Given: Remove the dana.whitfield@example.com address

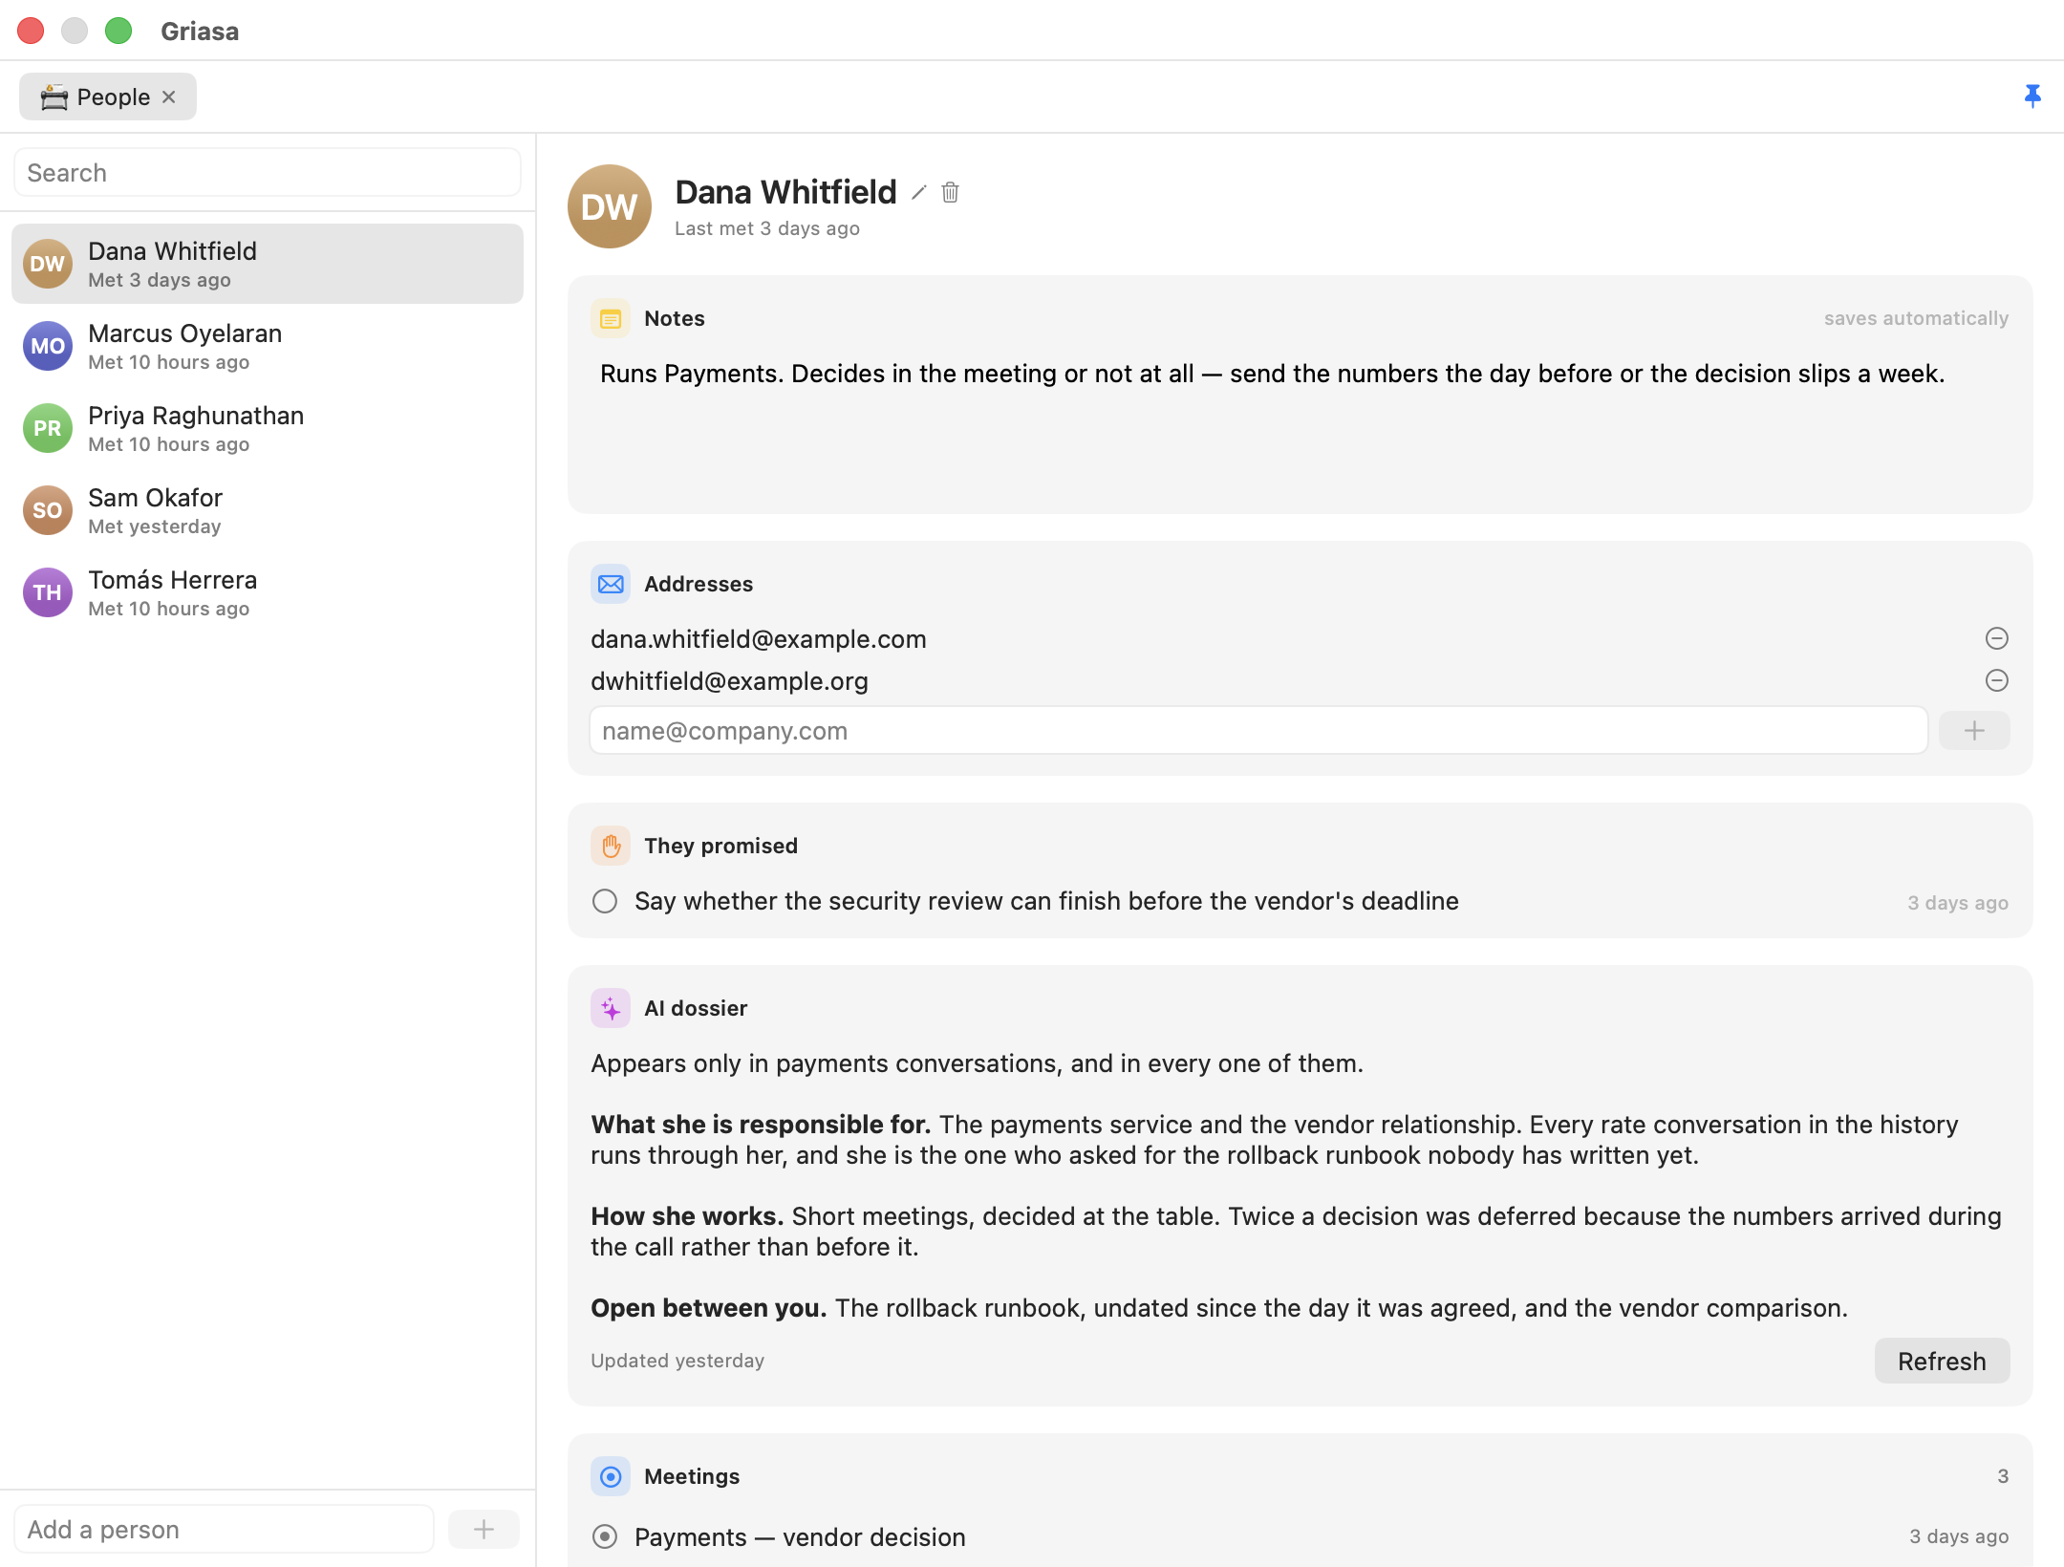Looking at the screenshot, I should pyautogui.click(x=1996, y=638).
